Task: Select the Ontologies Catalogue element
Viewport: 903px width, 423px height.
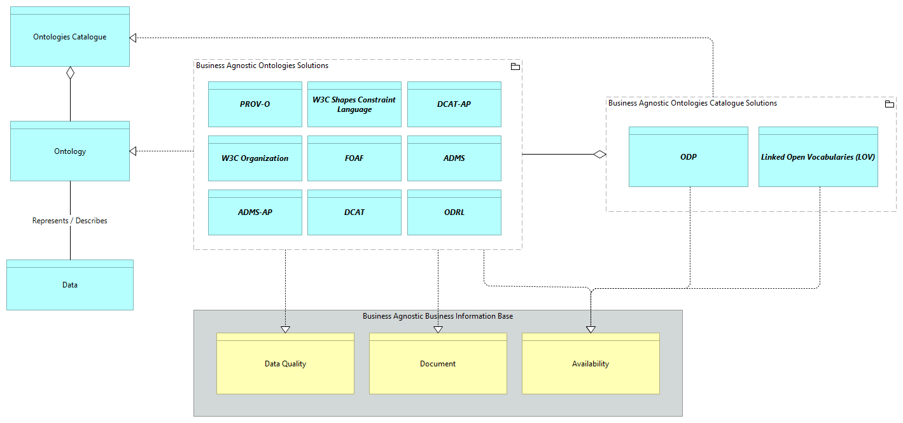Action: (x=70, y=37)
